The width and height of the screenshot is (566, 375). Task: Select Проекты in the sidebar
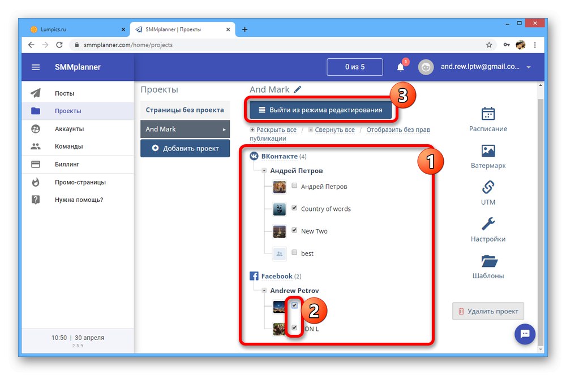click(x=78, y=111)
